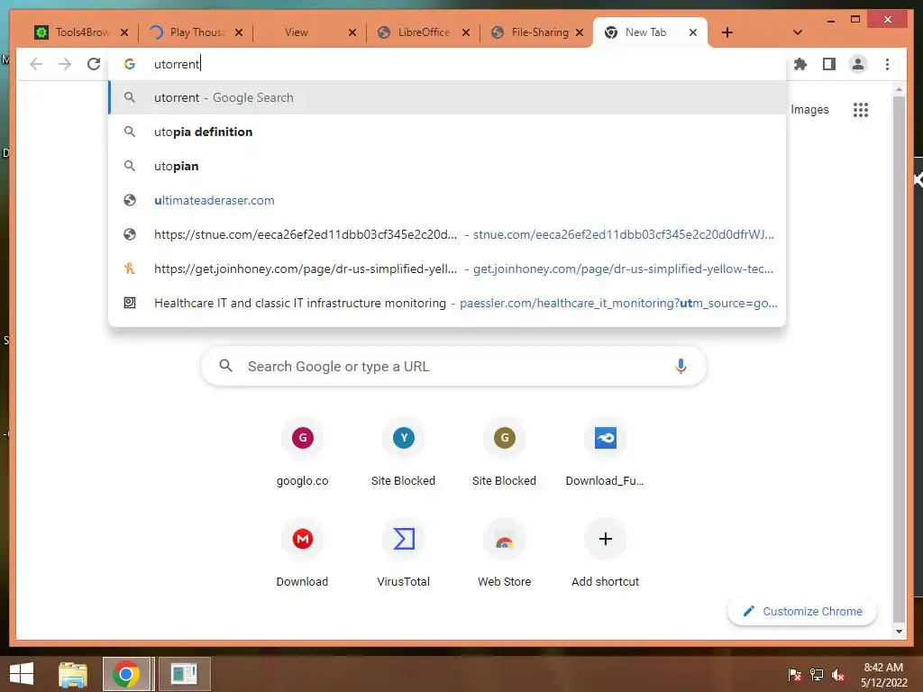
Task: Click the googlo.co shortcut icon
Action: point(303,437)
